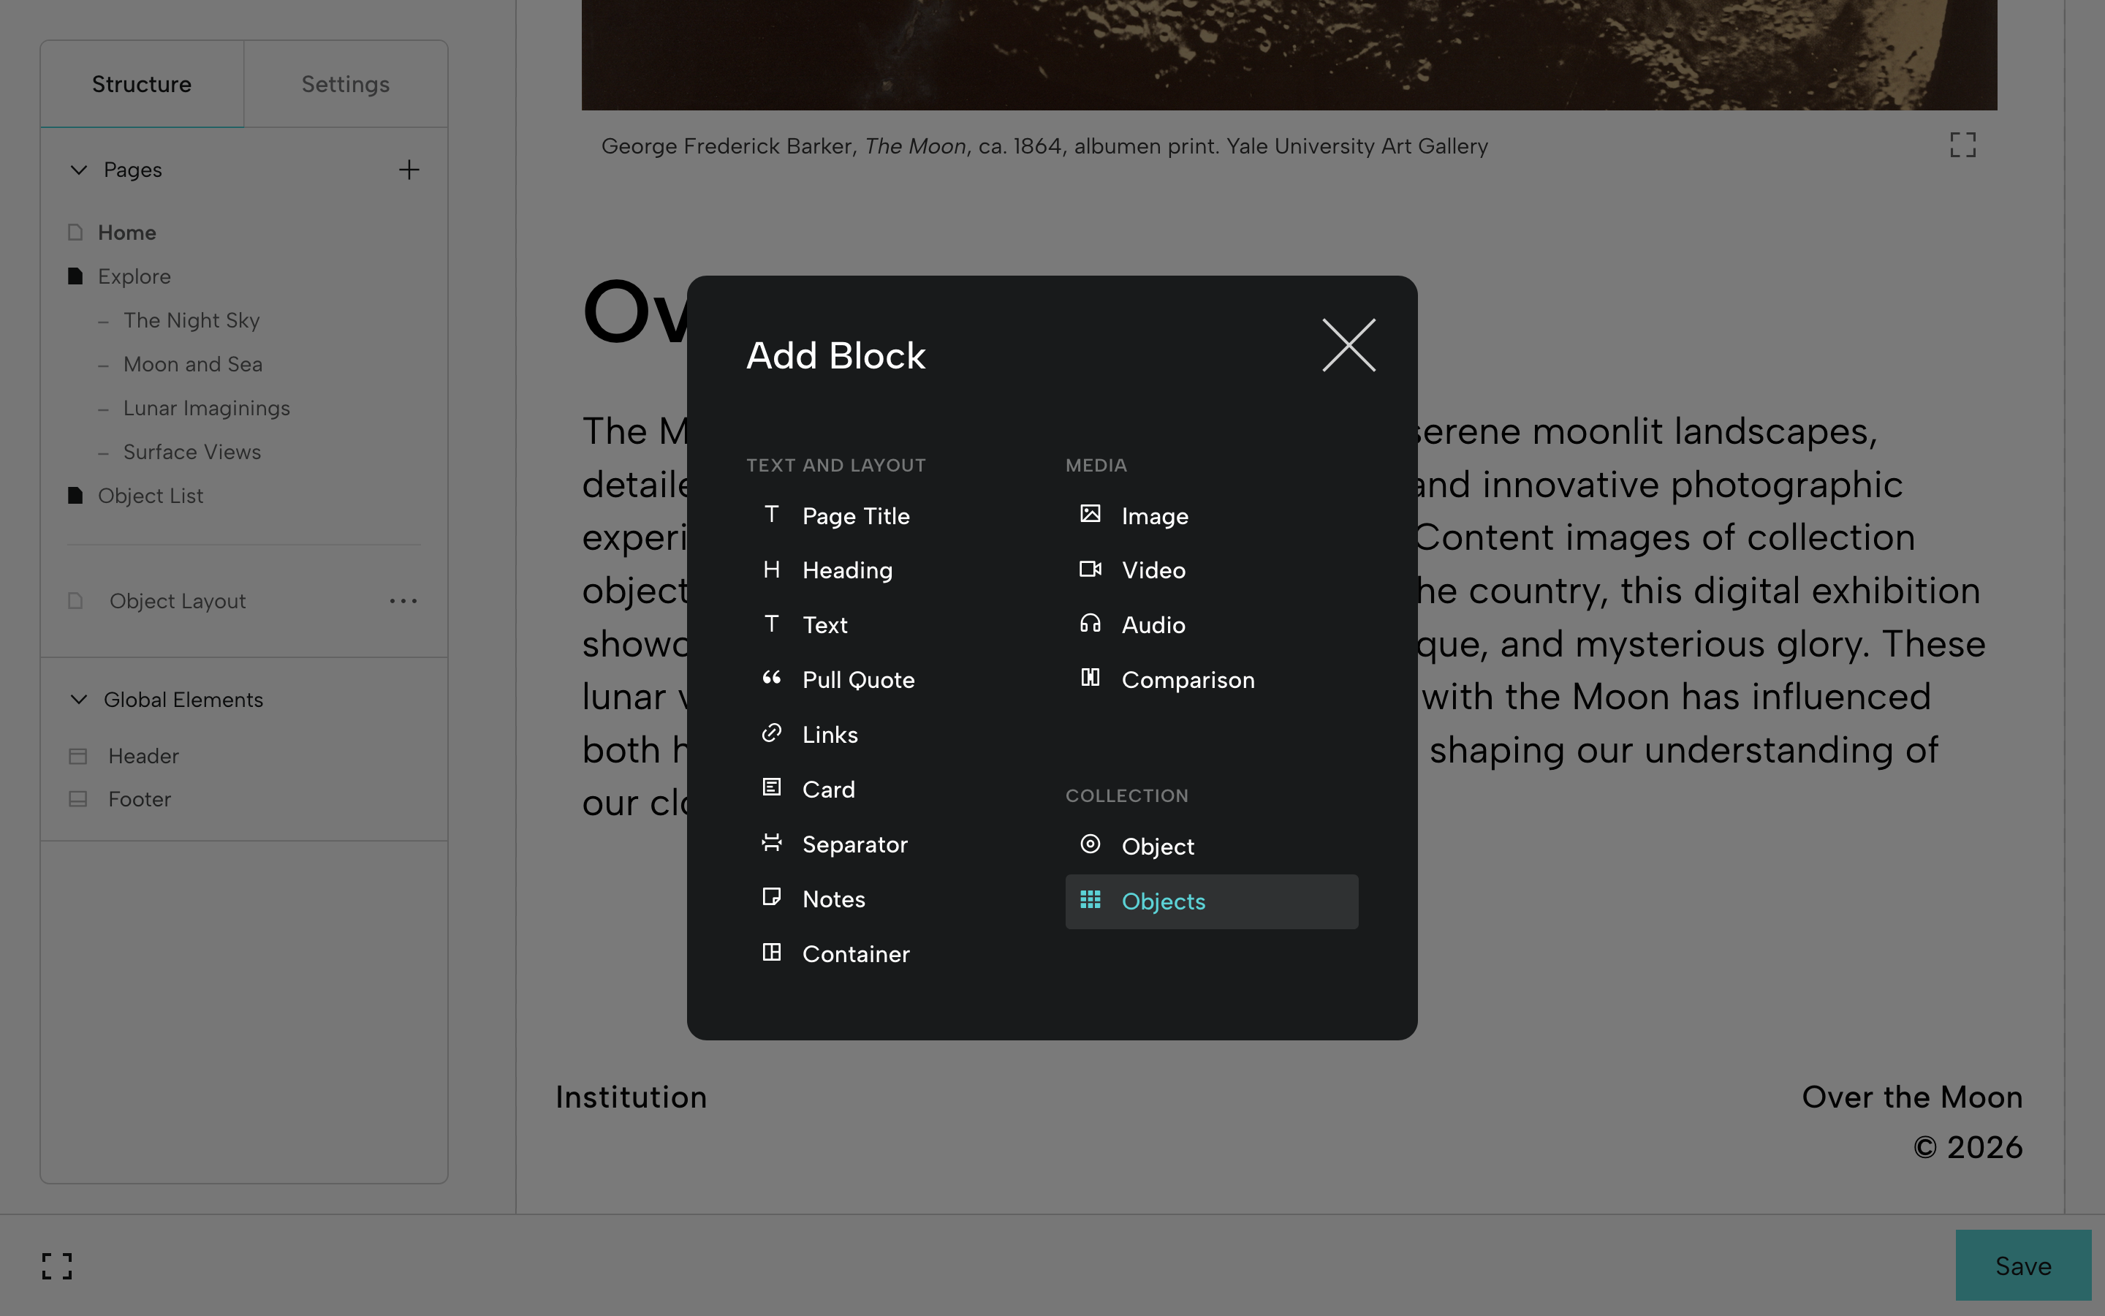Click the Video block label
Image resolution: width=2105 pixels, height=1316 pixels.
pyautogui.click(x=1153, y=570)
